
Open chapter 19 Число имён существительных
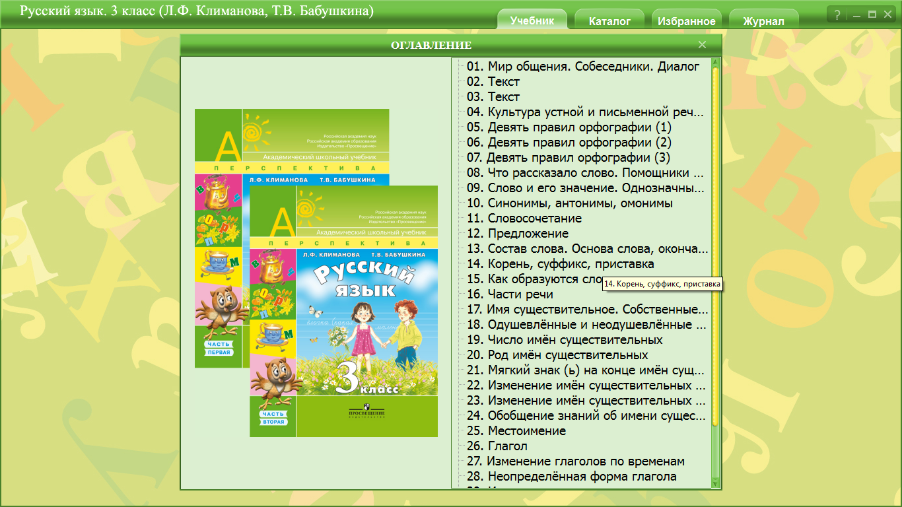tap(564, 340)
